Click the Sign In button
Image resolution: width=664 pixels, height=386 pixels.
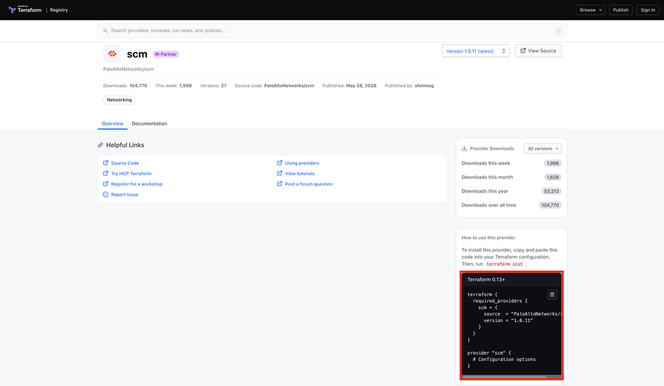pos(647,10)
